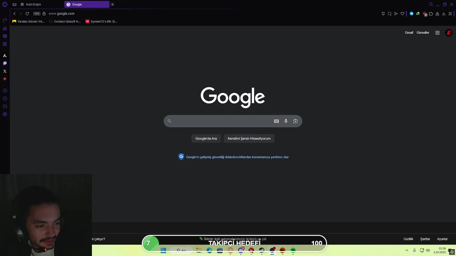Open the Shazam extension
This screenshot has height=256, width=456.
(411, 14)
